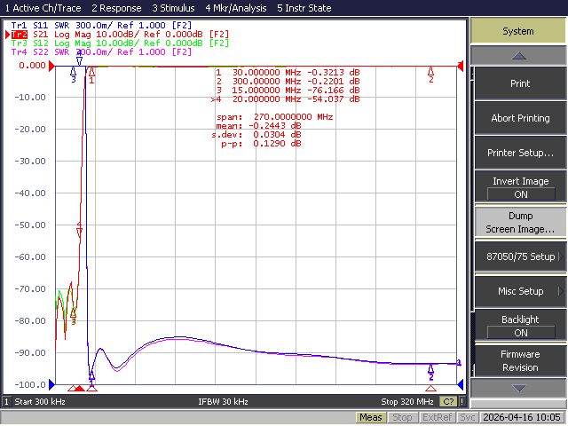The height and width of the screenshot is (426, 568).
Task: Click red marker 4 on the S21 slope
Action: (79, 233)
